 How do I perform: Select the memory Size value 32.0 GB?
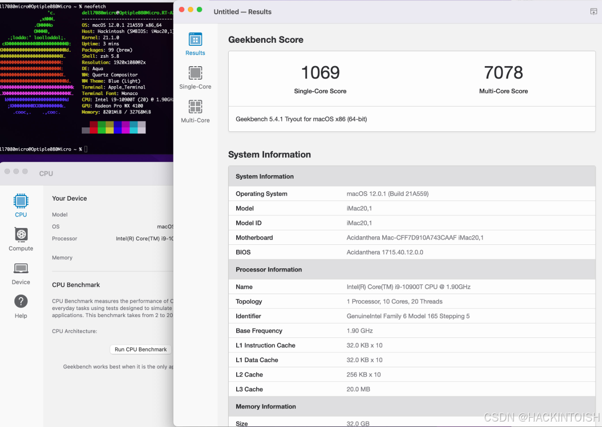pyautogui.click(x=358, y=424)
